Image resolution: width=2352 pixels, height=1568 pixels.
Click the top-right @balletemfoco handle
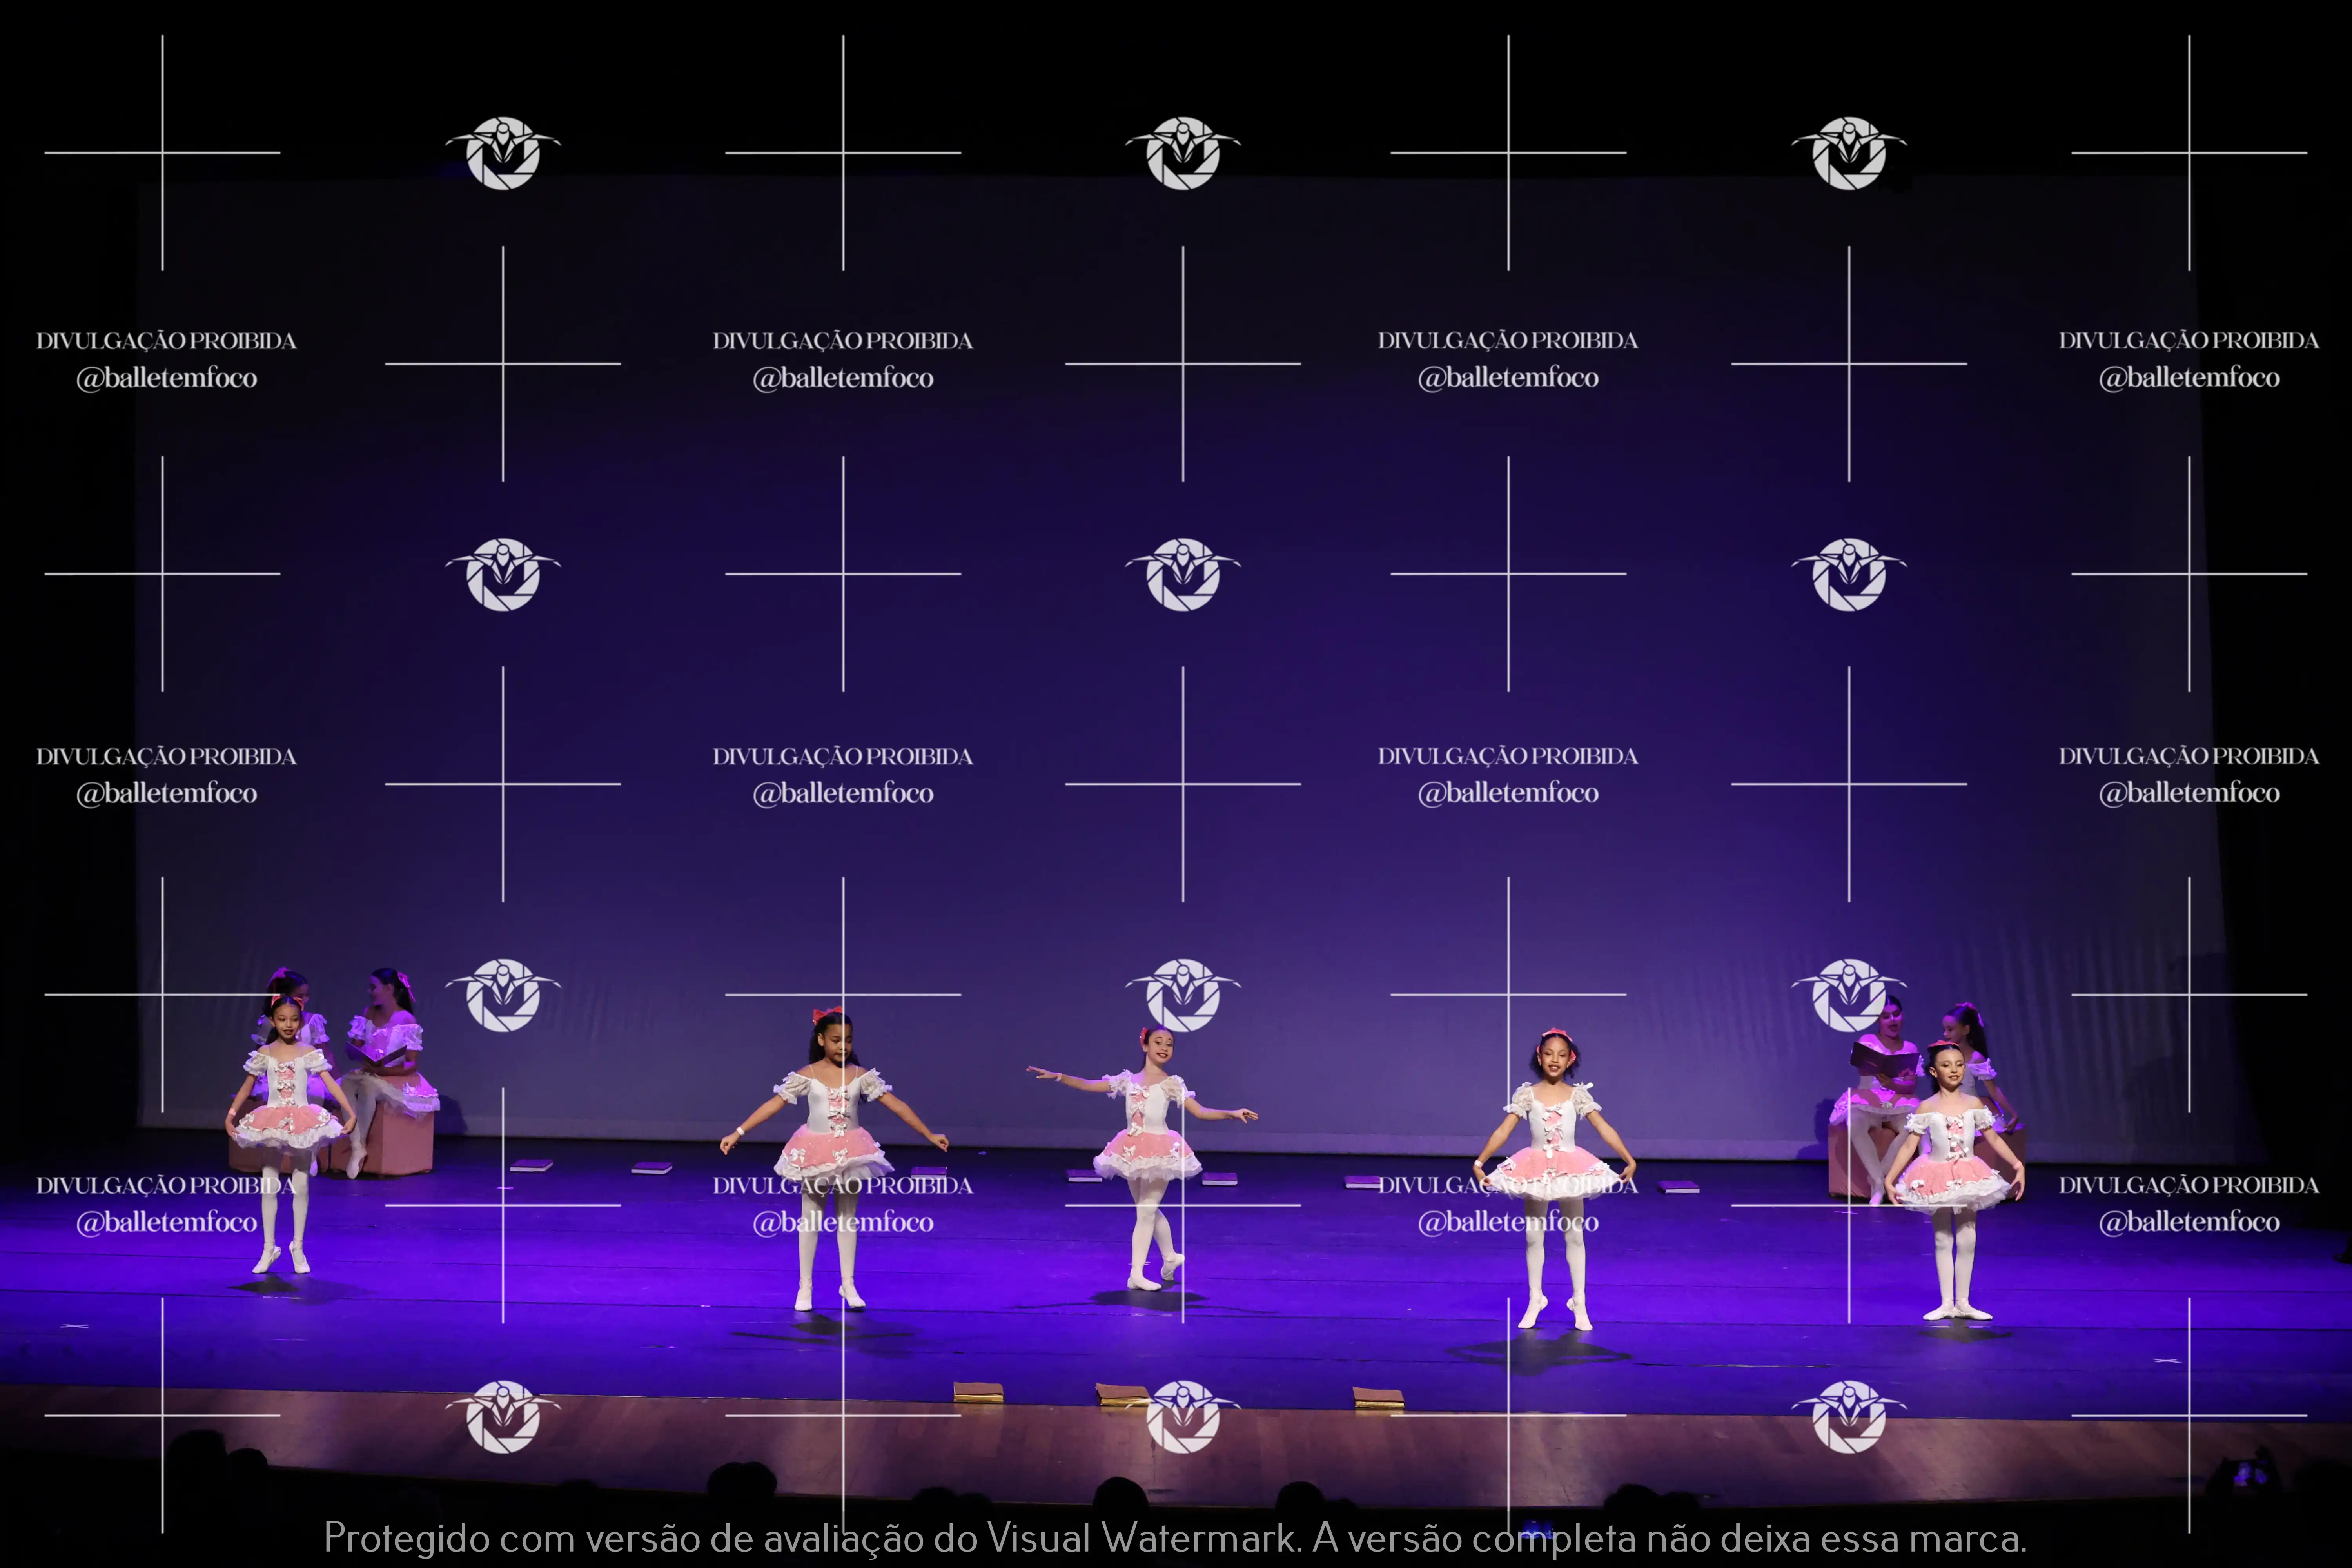[2188, 378]
